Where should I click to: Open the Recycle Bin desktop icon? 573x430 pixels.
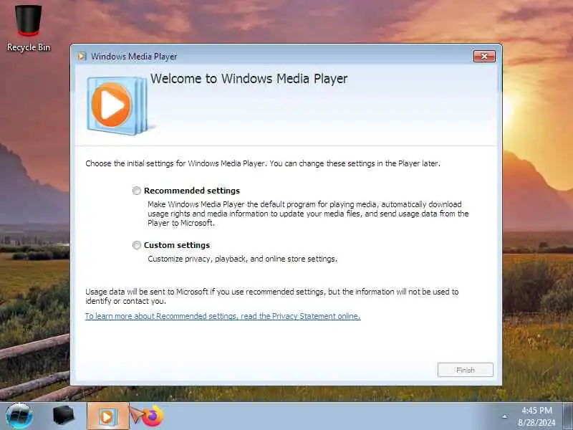[x=29, y=28]
